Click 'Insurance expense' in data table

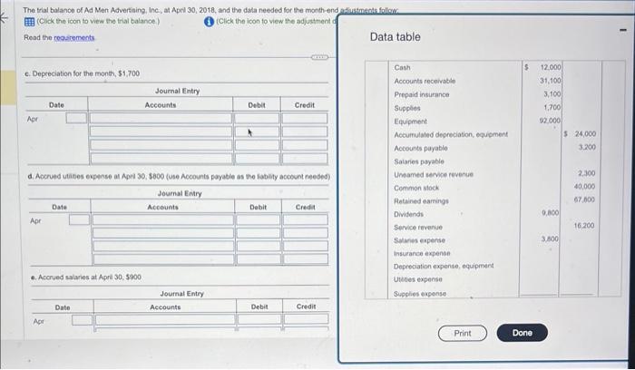422,253
